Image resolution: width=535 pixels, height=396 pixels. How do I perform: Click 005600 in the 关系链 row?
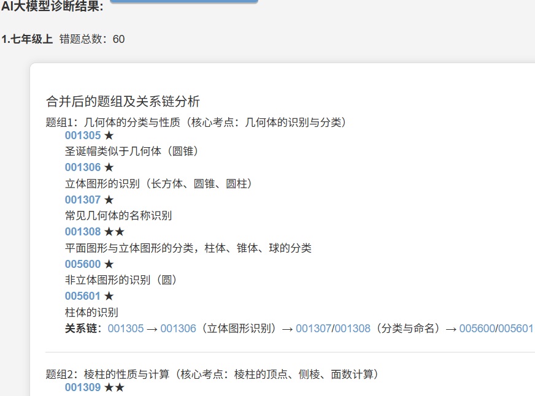coord(477,329)
